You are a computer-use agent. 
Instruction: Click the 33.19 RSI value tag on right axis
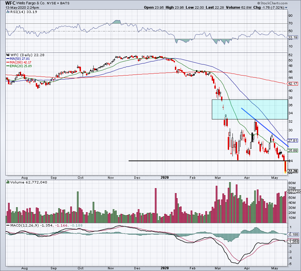293,37
